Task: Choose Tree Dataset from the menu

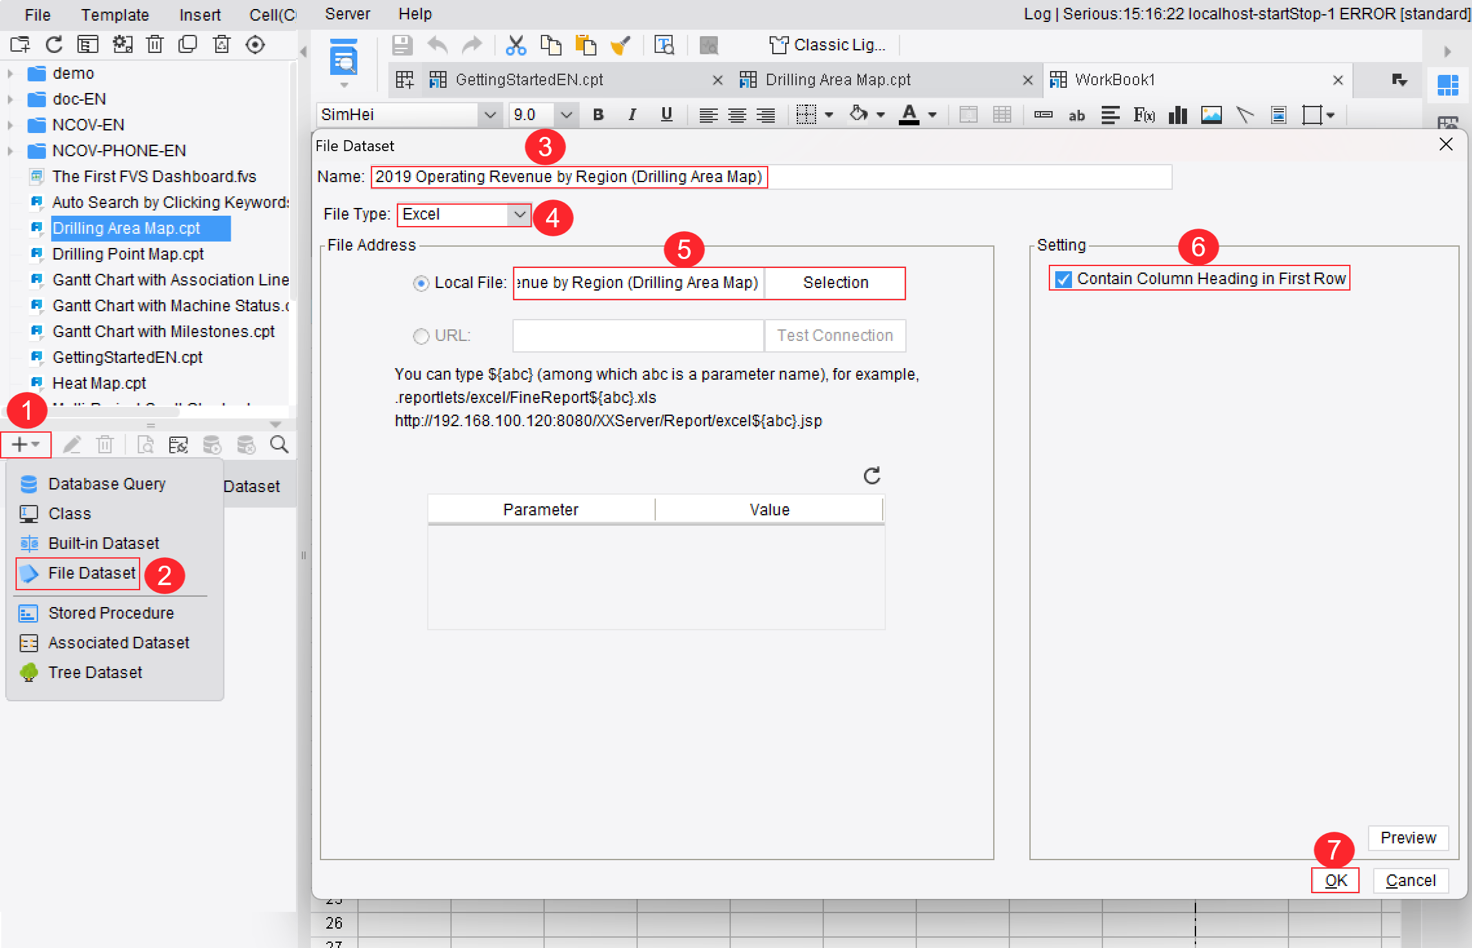Action: click(95, 672)
